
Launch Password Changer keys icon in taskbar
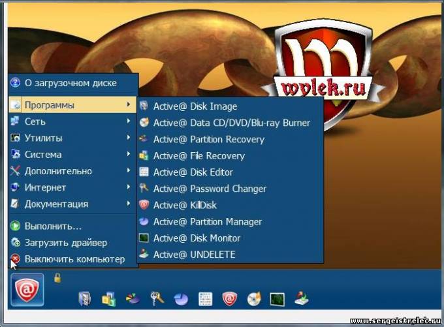pos(157,299)
